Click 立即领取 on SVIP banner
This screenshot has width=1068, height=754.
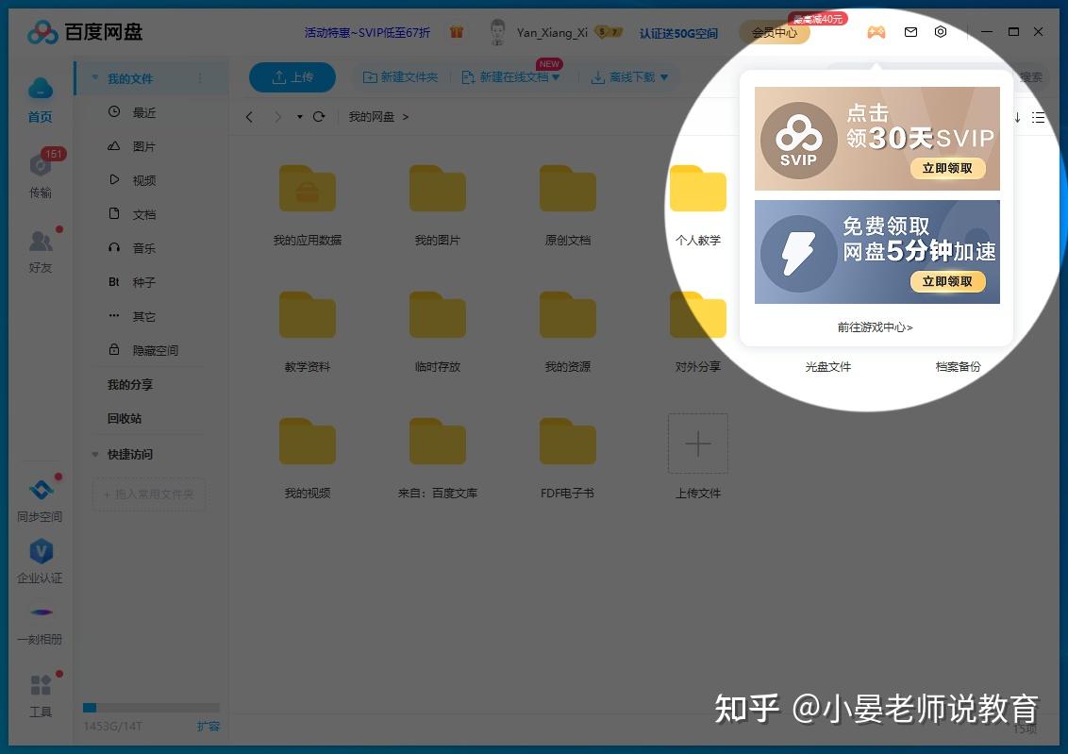tap(947, 168)
